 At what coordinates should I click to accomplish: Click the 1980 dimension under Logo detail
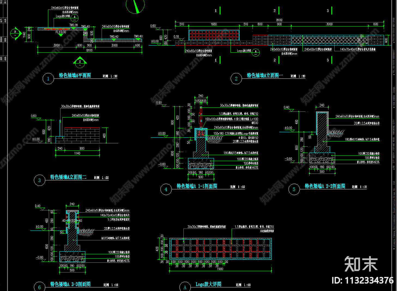(220, 269)
